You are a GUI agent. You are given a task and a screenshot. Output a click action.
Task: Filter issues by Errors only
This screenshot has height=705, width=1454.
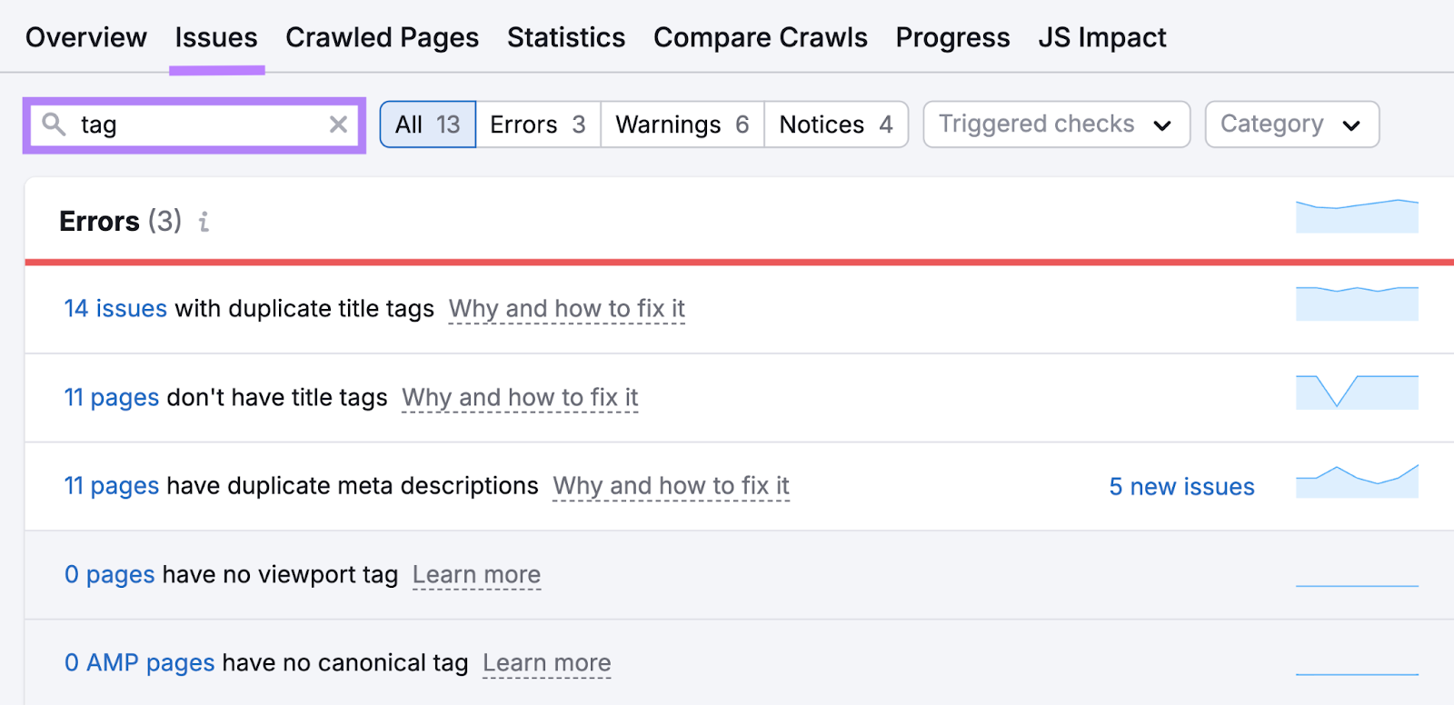(537, 124)
